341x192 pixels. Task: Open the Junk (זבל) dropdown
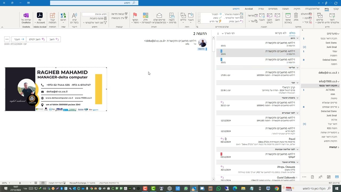(307, 22)
